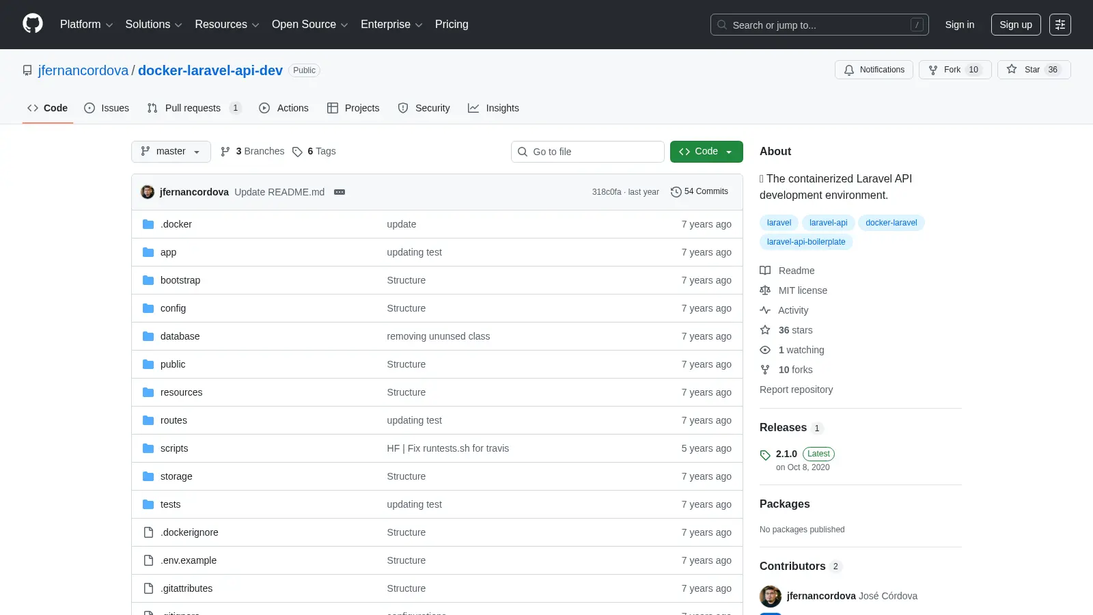Open the resources folder
Screen dimensions: 1093x615
(182, 392)
